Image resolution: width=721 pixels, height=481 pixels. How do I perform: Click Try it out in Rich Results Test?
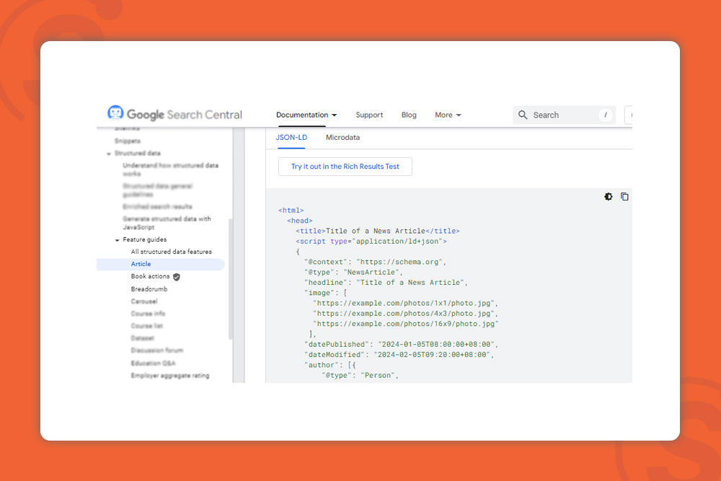[345, 167]
